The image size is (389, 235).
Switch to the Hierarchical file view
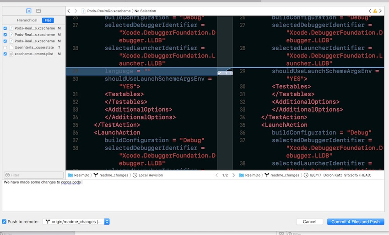click(x=27, y=20)
